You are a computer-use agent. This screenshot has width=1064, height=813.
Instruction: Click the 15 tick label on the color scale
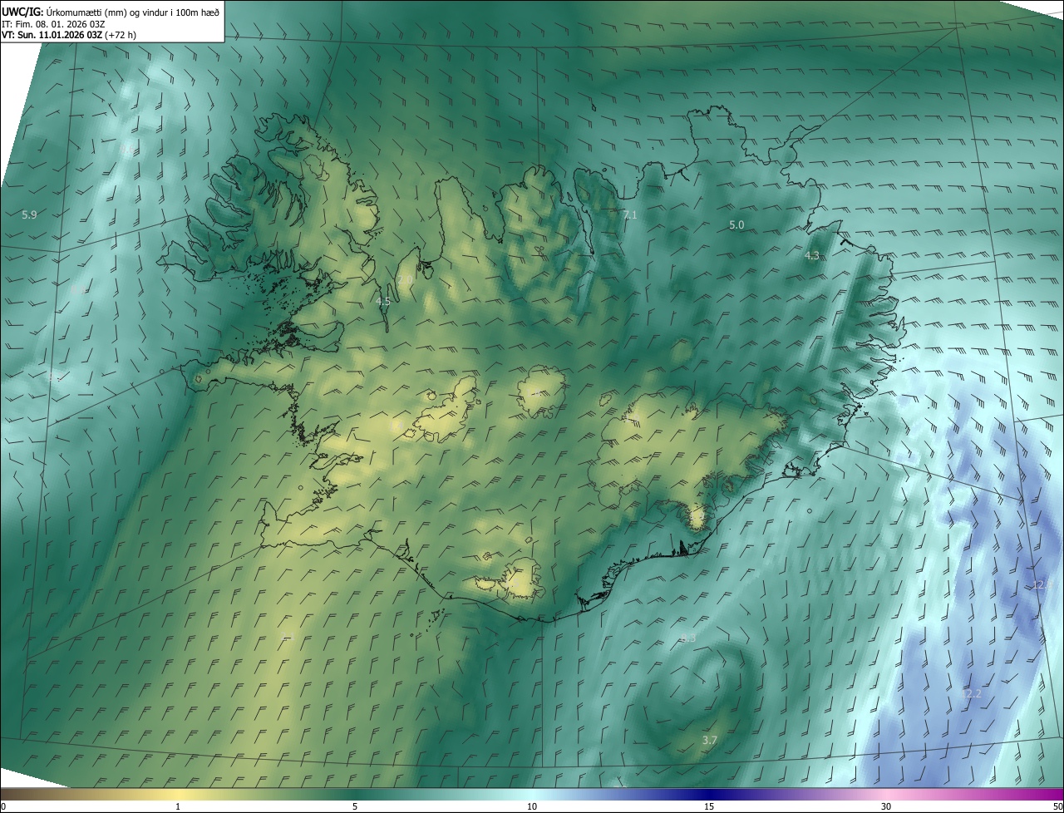708,806
